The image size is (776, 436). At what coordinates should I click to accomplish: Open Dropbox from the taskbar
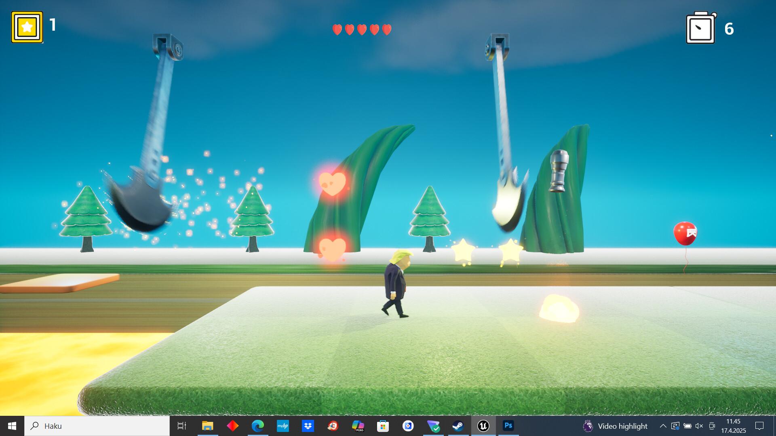tap(308, 426)
